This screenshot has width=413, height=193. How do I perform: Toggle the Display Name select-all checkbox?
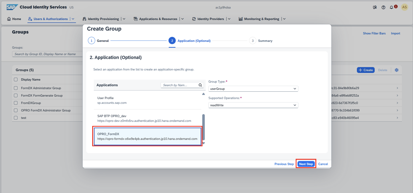click(16, 79)
